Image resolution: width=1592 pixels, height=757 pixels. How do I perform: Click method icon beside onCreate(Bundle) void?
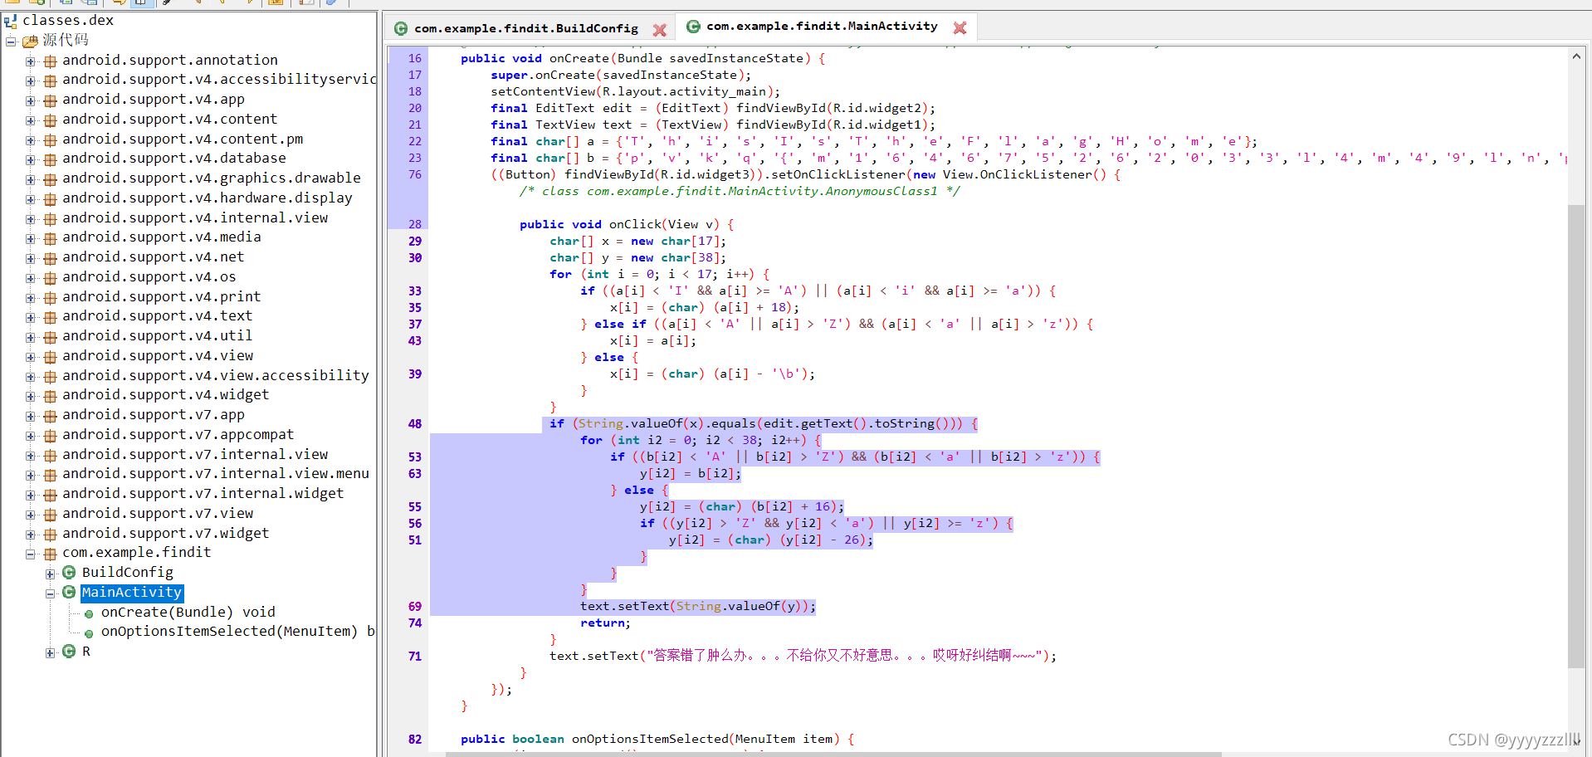click(89, 614)
